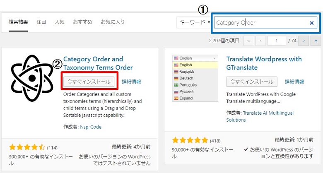Click the plugin search input field
The image size is (323, 173).
click(x=261, y=23)
